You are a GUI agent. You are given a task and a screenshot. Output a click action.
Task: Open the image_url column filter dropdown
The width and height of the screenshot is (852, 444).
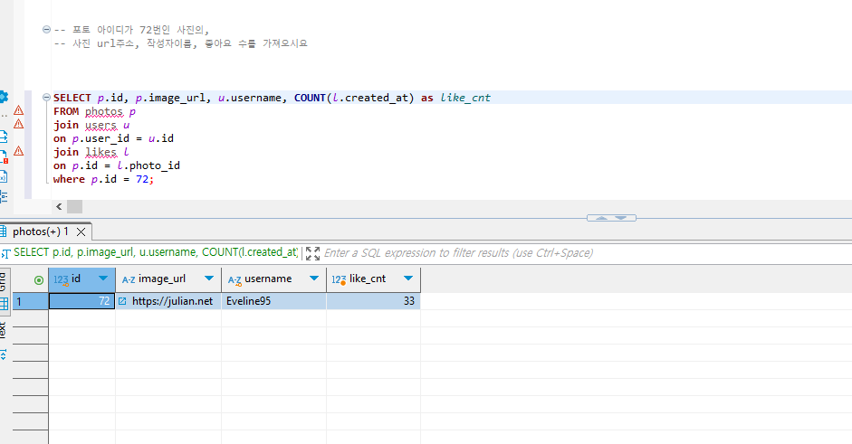[x=208, y=279]
